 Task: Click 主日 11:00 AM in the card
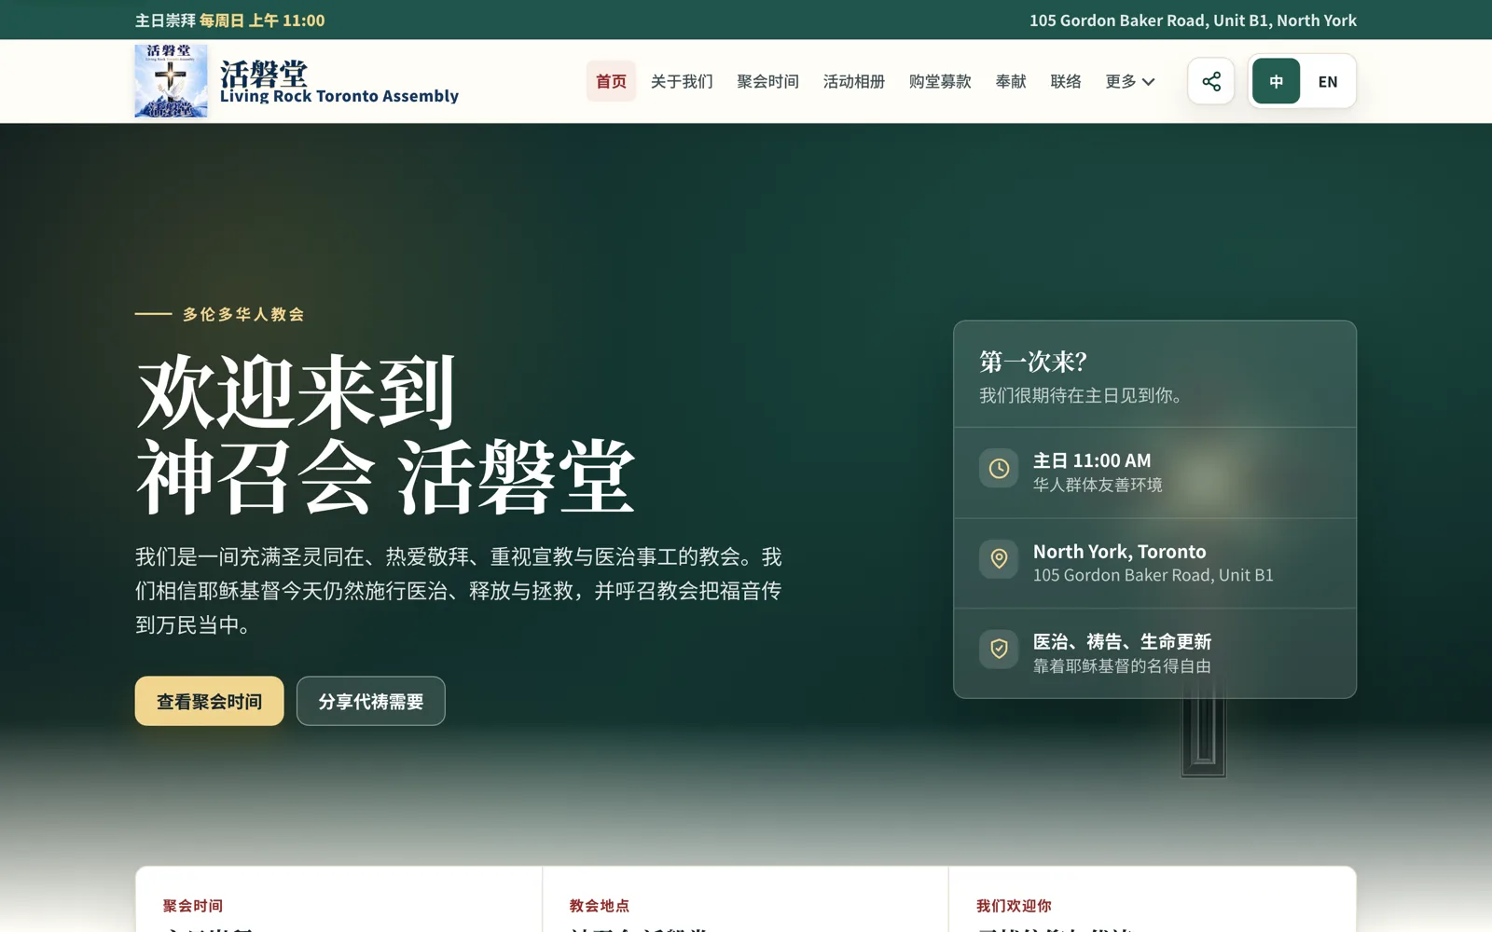click(1092, 460)
